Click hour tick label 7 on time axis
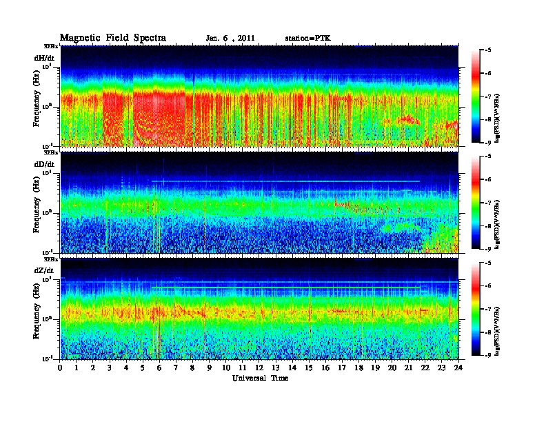The width and height of the screenshot is (546, 422). (176, 368)
